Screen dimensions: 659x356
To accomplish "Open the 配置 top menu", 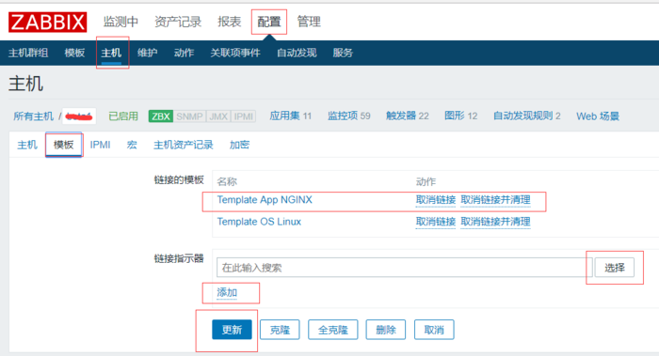I will [269, 22].
